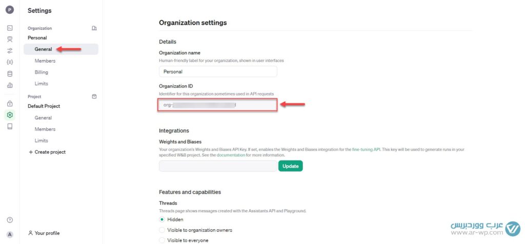Click the green Update button
The height and width of the screenshot is (244, 525).
coord(290,166)
